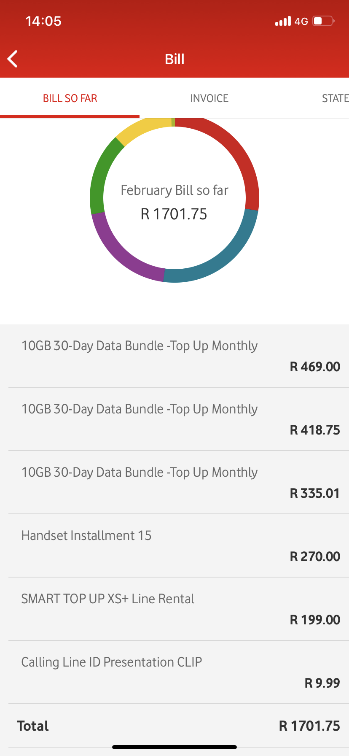
Task: Switch to the INVOICE tab
Action: tap(209, 98)
